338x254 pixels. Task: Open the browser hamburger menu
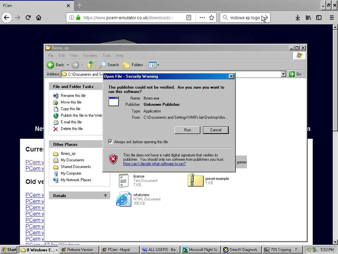[x=332, y=18]
